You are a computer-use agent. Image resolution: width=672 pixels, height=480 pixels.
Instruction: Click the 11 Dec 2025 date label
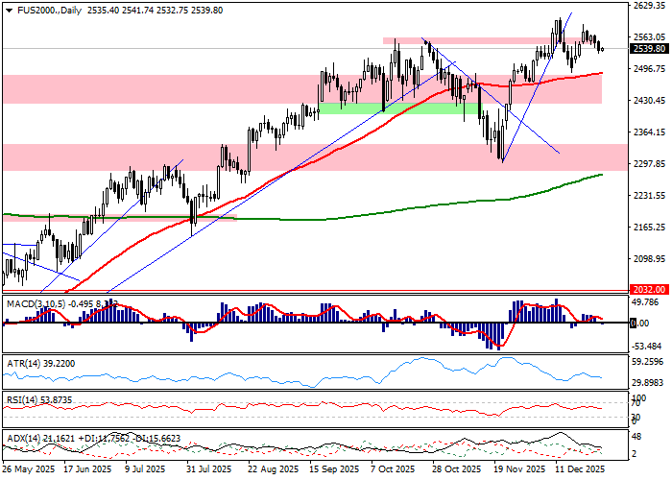(x=579, y=469)
